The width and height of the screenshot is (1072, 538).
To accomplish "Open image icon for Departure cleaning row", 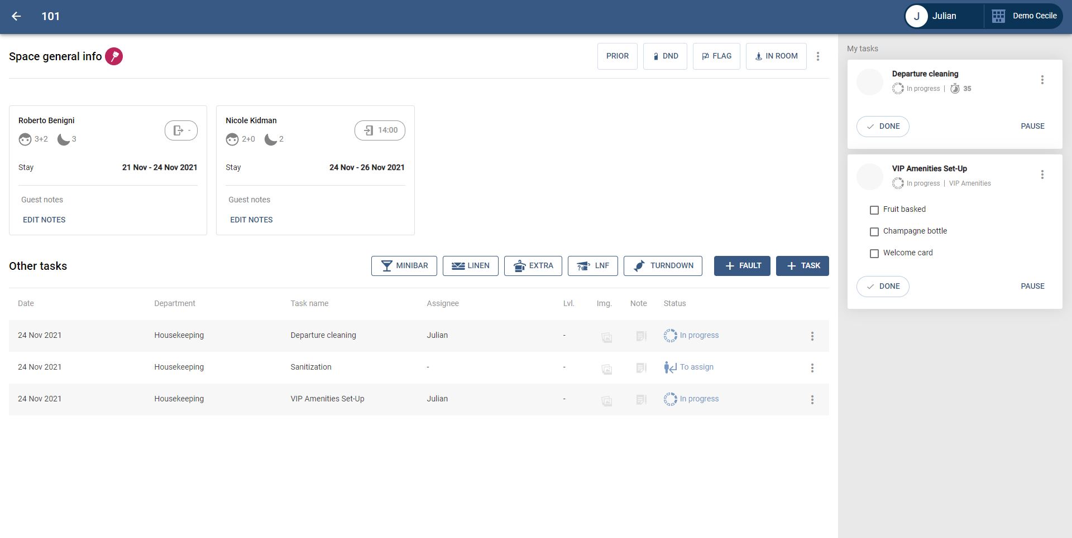I will click(x=606, y=337).
